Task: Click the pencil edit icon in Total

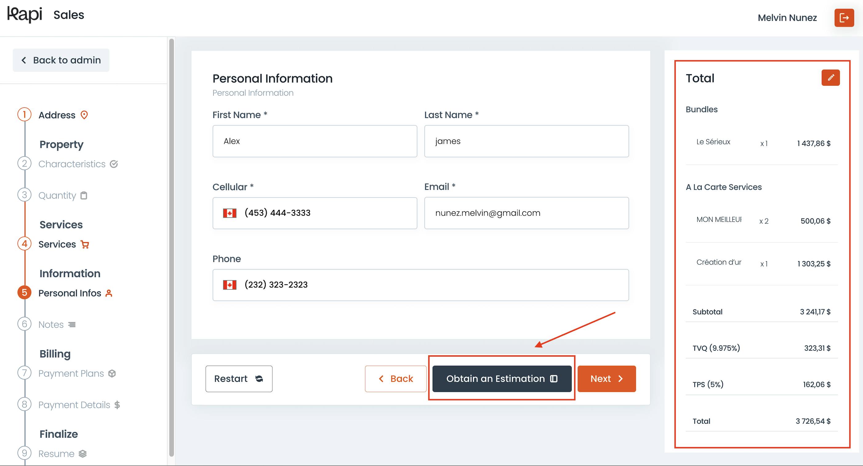Action: pyautogui.click(x=830, y=78)
